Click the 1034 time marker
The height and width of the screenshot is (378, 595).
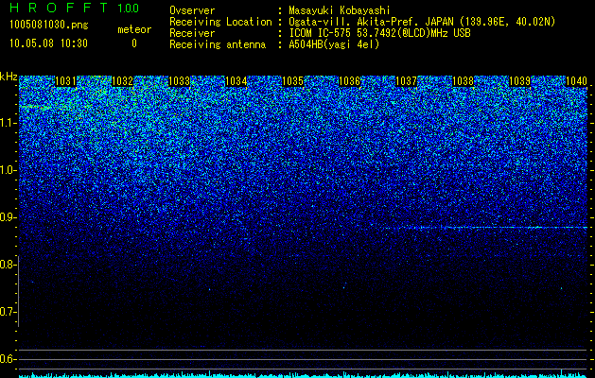(x=236, y=81)
